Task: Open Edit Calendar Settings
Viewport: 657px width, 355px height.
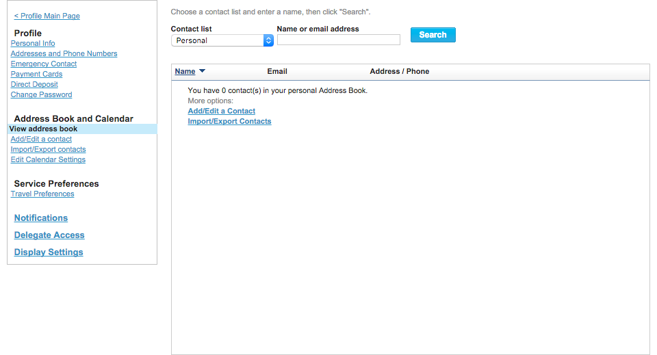Action: 48,159
